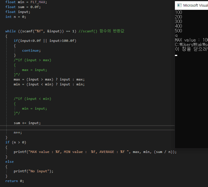Image resolution: width=208 pixels, height=187 pixels.
Task: Click the Microsoft Visual console title text
Action: pos(196,5)
